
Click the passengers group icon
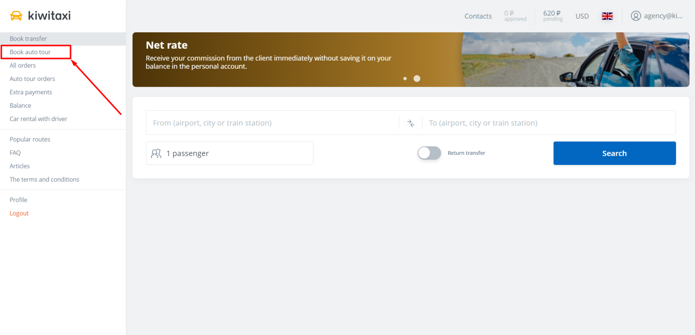pos(156,154)
